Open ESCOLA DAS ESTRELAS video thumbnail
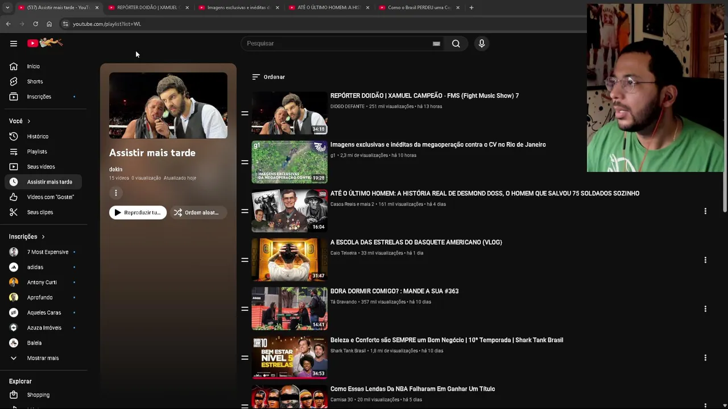 pyautogui.click(x=289, y=260)
